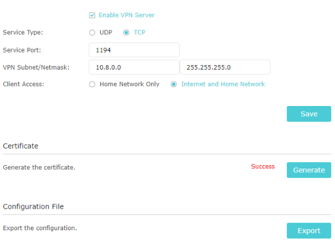Click the Export the configuration description

40,228
